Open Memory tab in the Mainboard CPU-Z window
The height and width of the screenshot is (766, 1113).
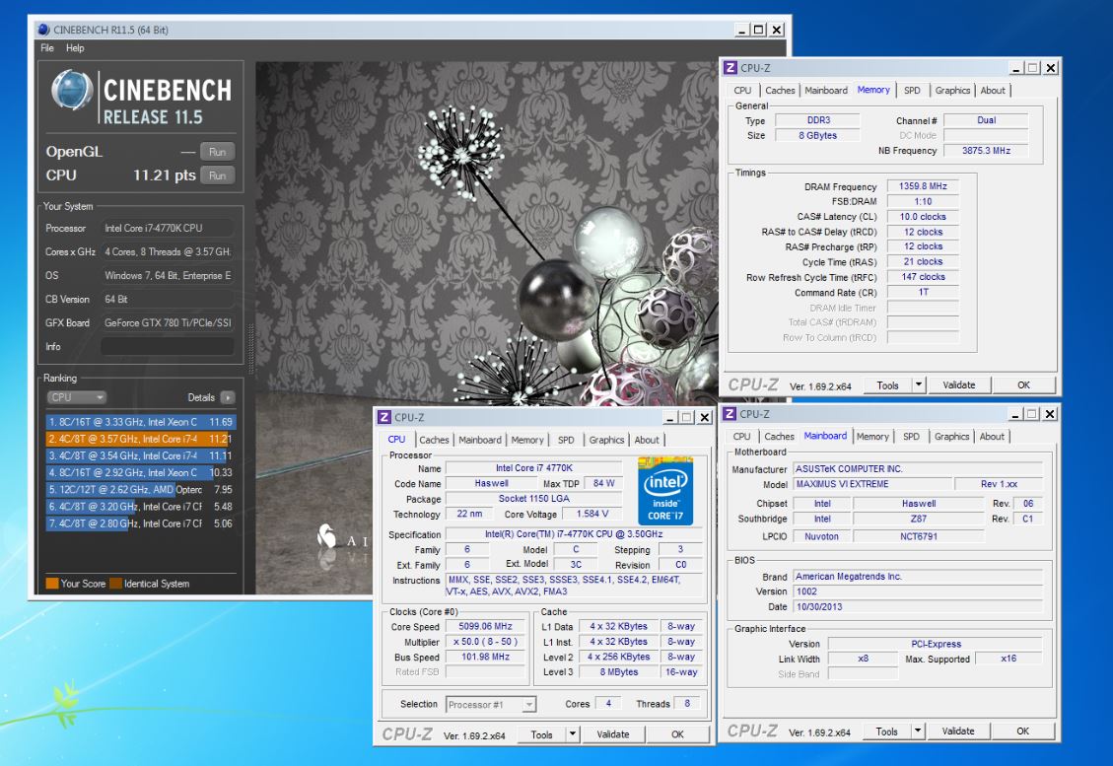(x=872, y=437)
